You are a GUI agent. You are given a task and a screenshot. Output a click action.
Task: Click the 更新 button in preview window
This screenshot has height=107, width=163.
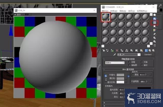click(27, 14)
